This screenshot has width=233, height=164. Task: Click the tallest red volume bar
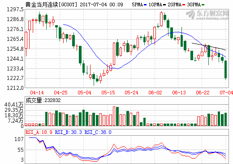click(x=114, y=116)
